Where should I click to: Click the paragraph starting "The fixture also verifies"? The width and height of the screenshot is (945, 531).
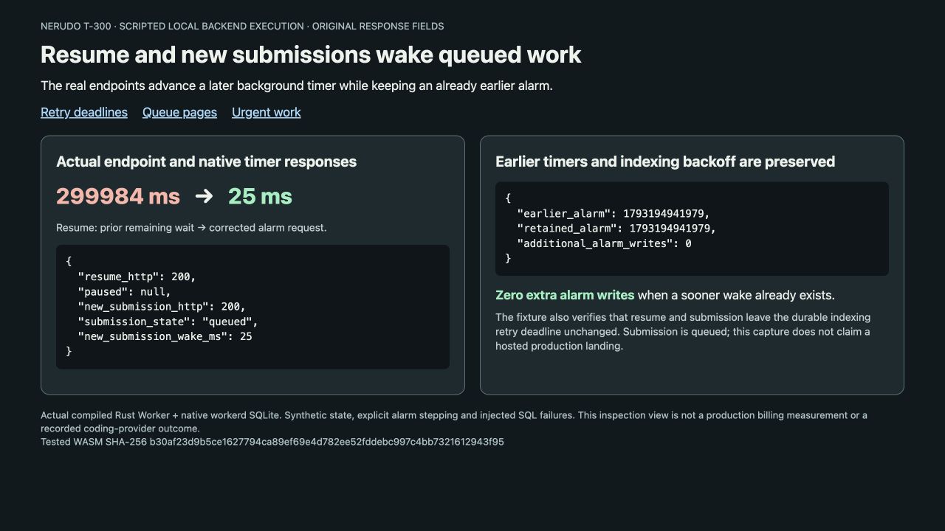click(683, 331)
